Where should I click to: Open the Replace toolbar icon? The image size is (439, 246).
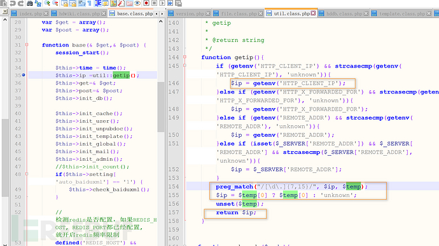38,3
